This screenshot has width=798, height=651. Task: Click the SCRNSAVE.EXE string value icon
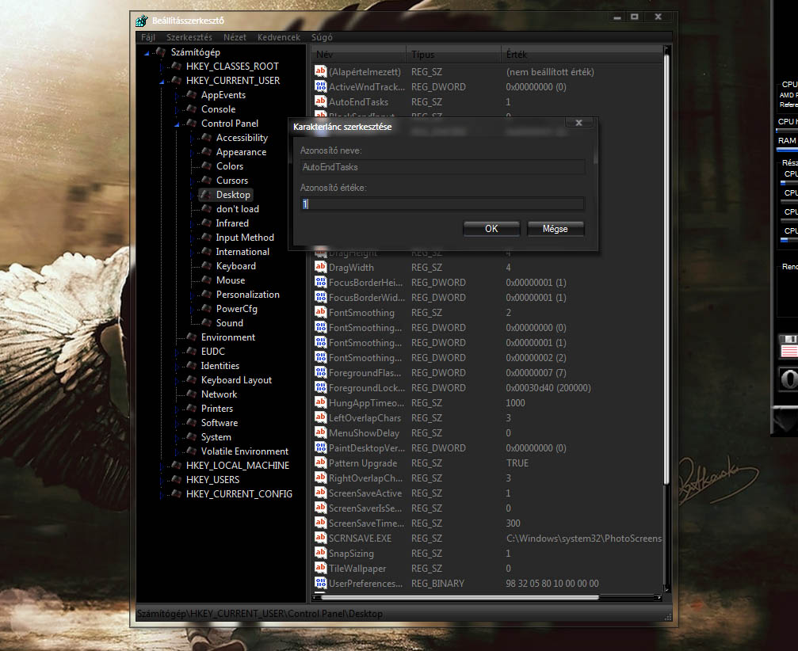[x=321, y=539]
